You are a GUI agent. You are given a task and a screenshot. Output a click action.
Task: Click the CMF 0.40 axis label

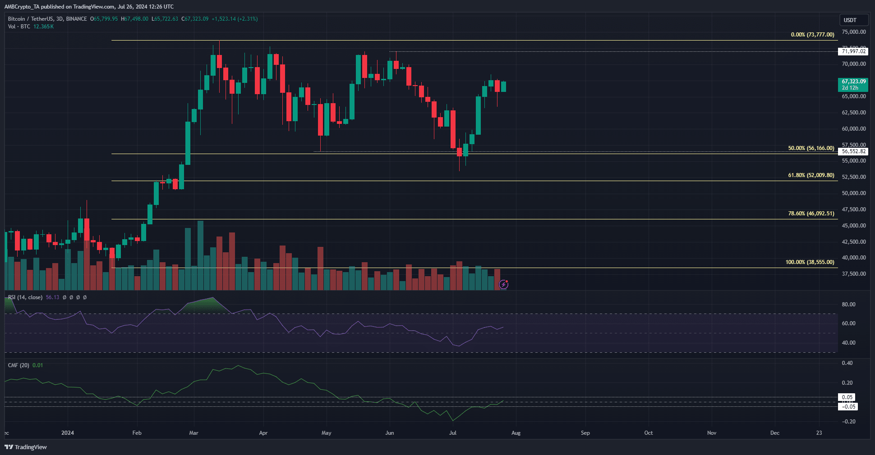click(x=847, y=363)
